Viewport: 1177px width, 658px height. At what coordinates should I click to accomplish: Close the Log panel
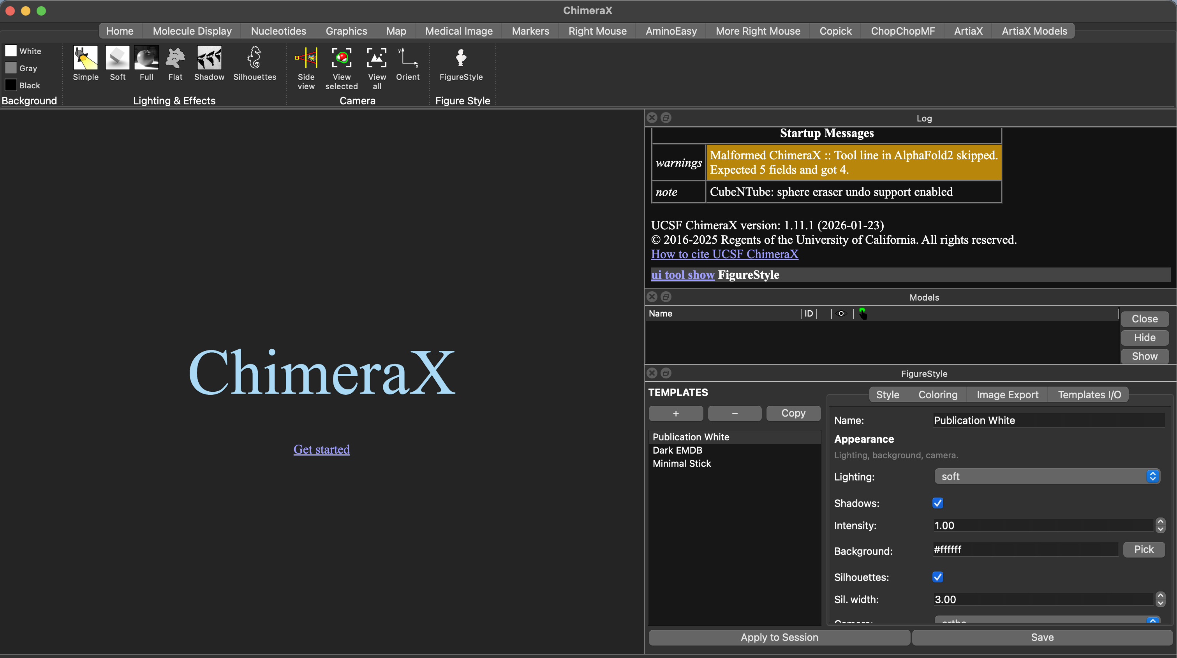(652, 118)
